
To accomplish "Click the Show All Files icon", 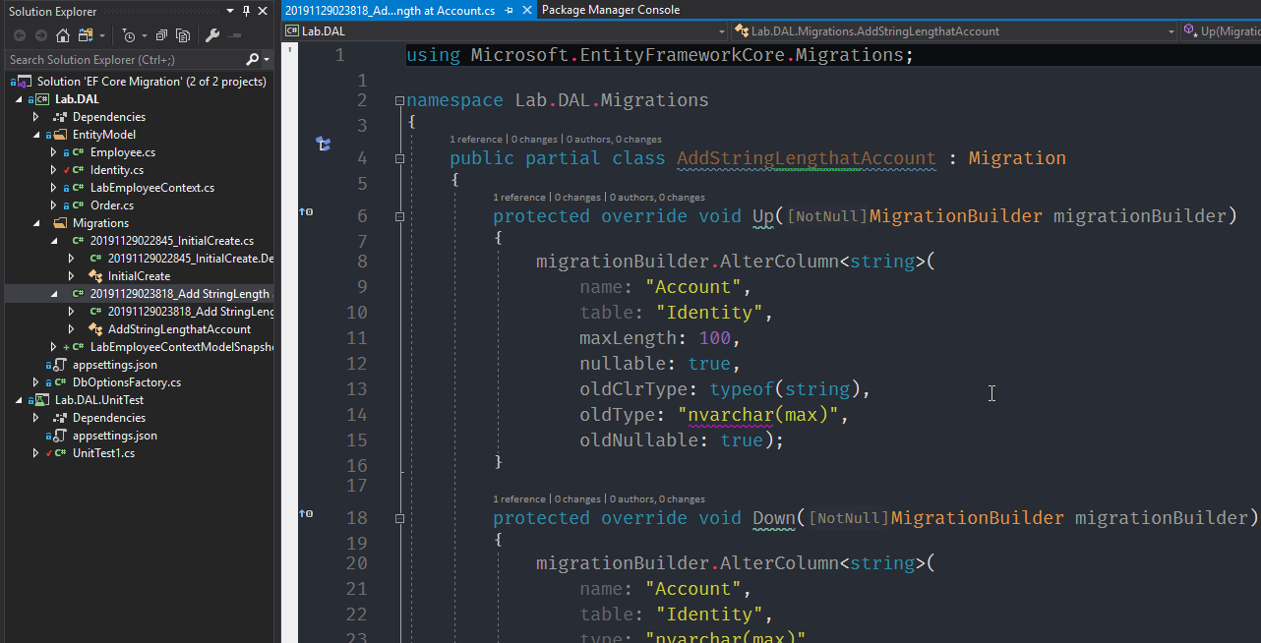I will pyautogui.click(x=183, y=35).
